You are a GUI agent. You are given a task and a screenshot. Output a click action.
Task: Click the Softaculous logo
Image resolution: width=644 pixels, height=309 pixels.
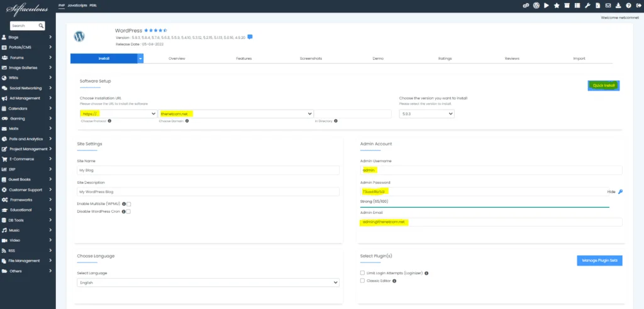[27, 8]
